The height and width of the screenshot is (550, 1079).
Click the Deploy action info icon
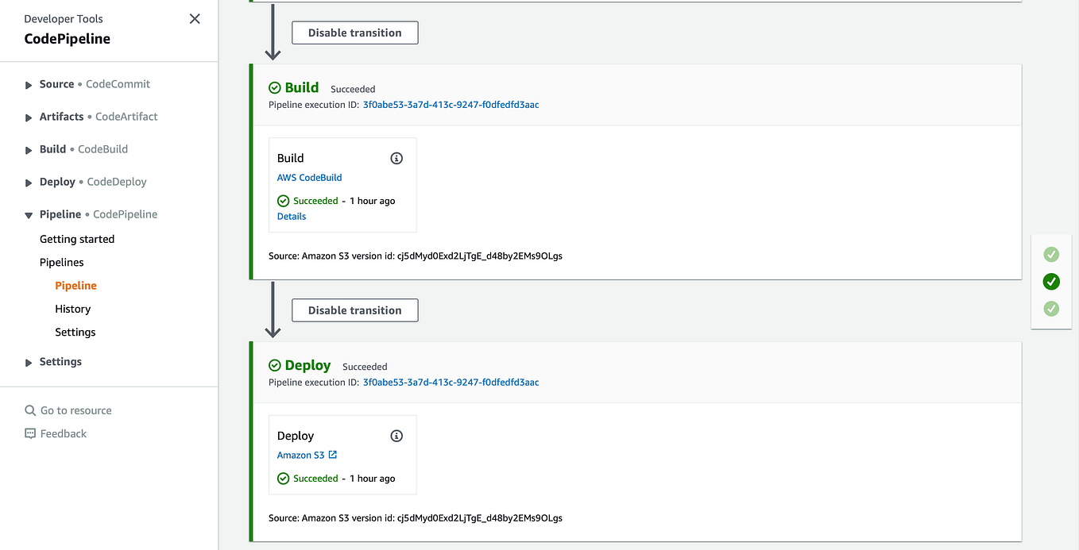tap(396, 436)
